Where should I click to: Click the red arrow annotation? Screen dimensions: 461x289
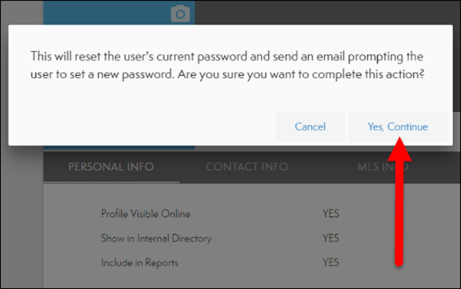398,202
